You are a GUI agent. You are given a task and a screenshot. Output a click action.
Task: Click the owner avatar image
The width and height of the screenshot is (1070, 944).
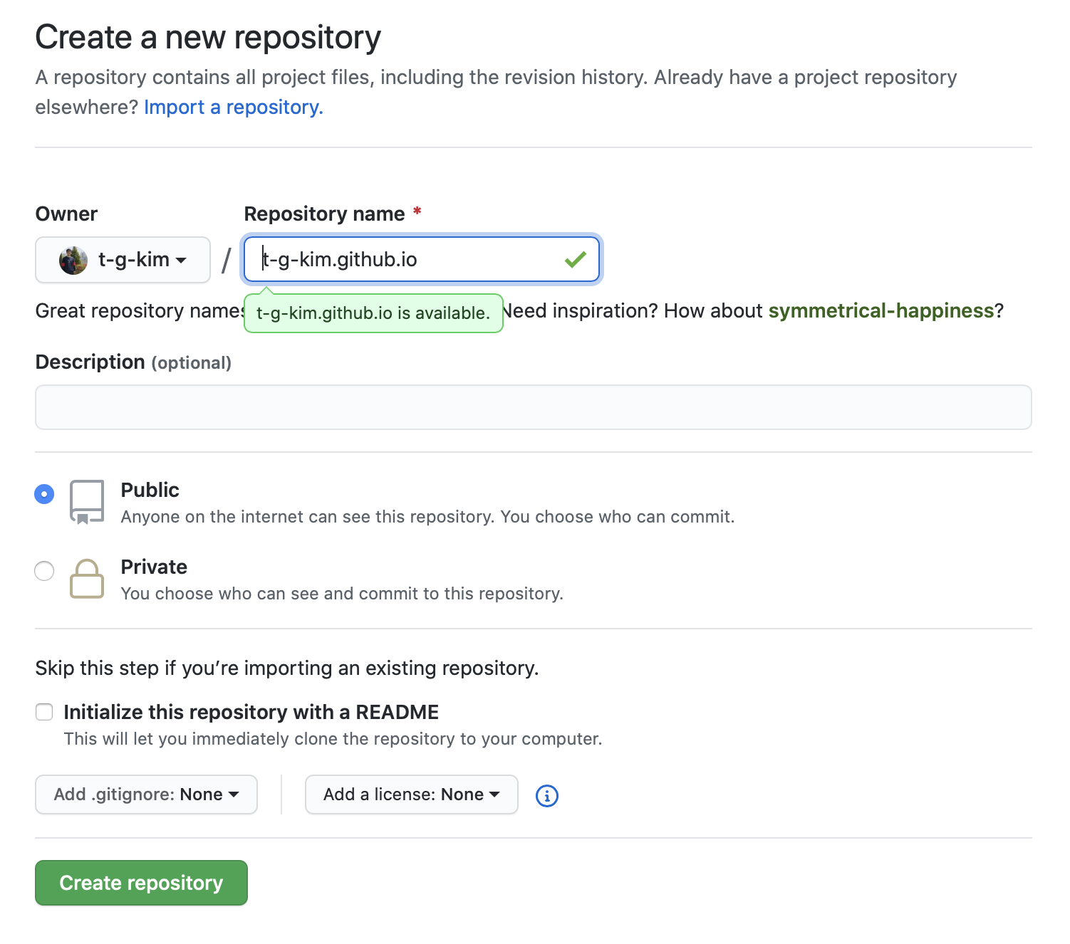(x=73, y=260)
